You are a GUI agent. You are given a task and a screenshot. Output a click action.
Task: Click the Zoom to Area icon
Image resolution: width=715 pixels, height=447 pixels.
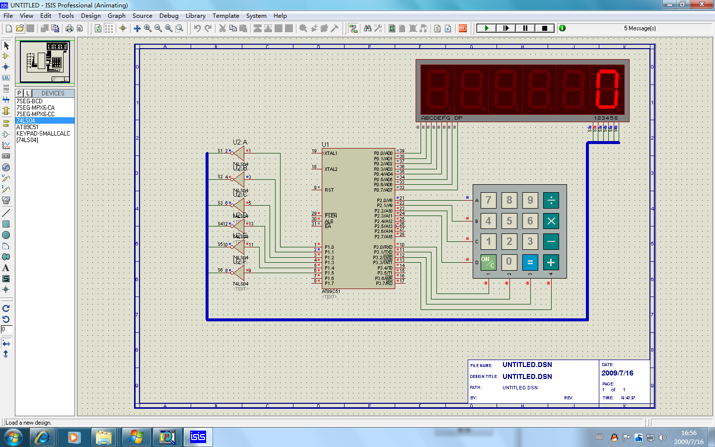tap(179, 28)
